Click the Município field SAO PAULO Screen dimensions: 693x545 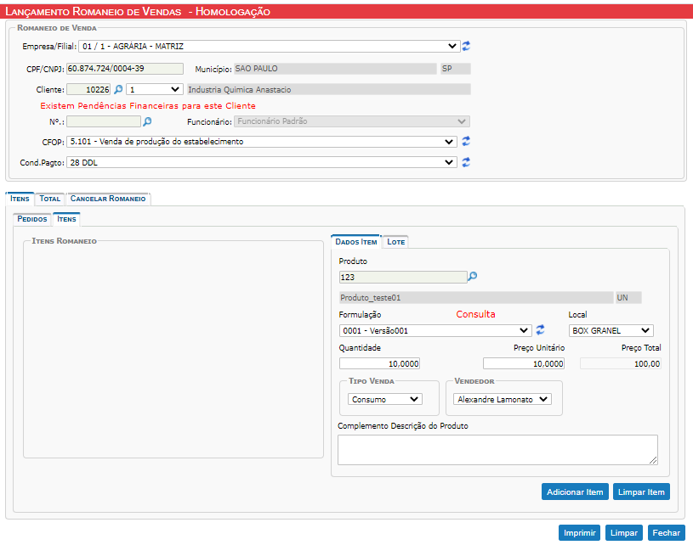pyautogui.click(x=335, y=69)
